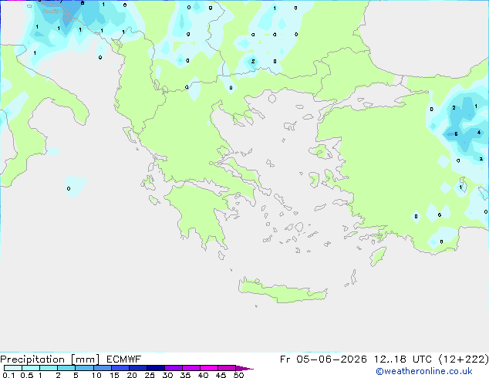The height and width of the screenshot is (378, 489).
Task: Click the "Fr" weekday label
Action: point(285,359)
